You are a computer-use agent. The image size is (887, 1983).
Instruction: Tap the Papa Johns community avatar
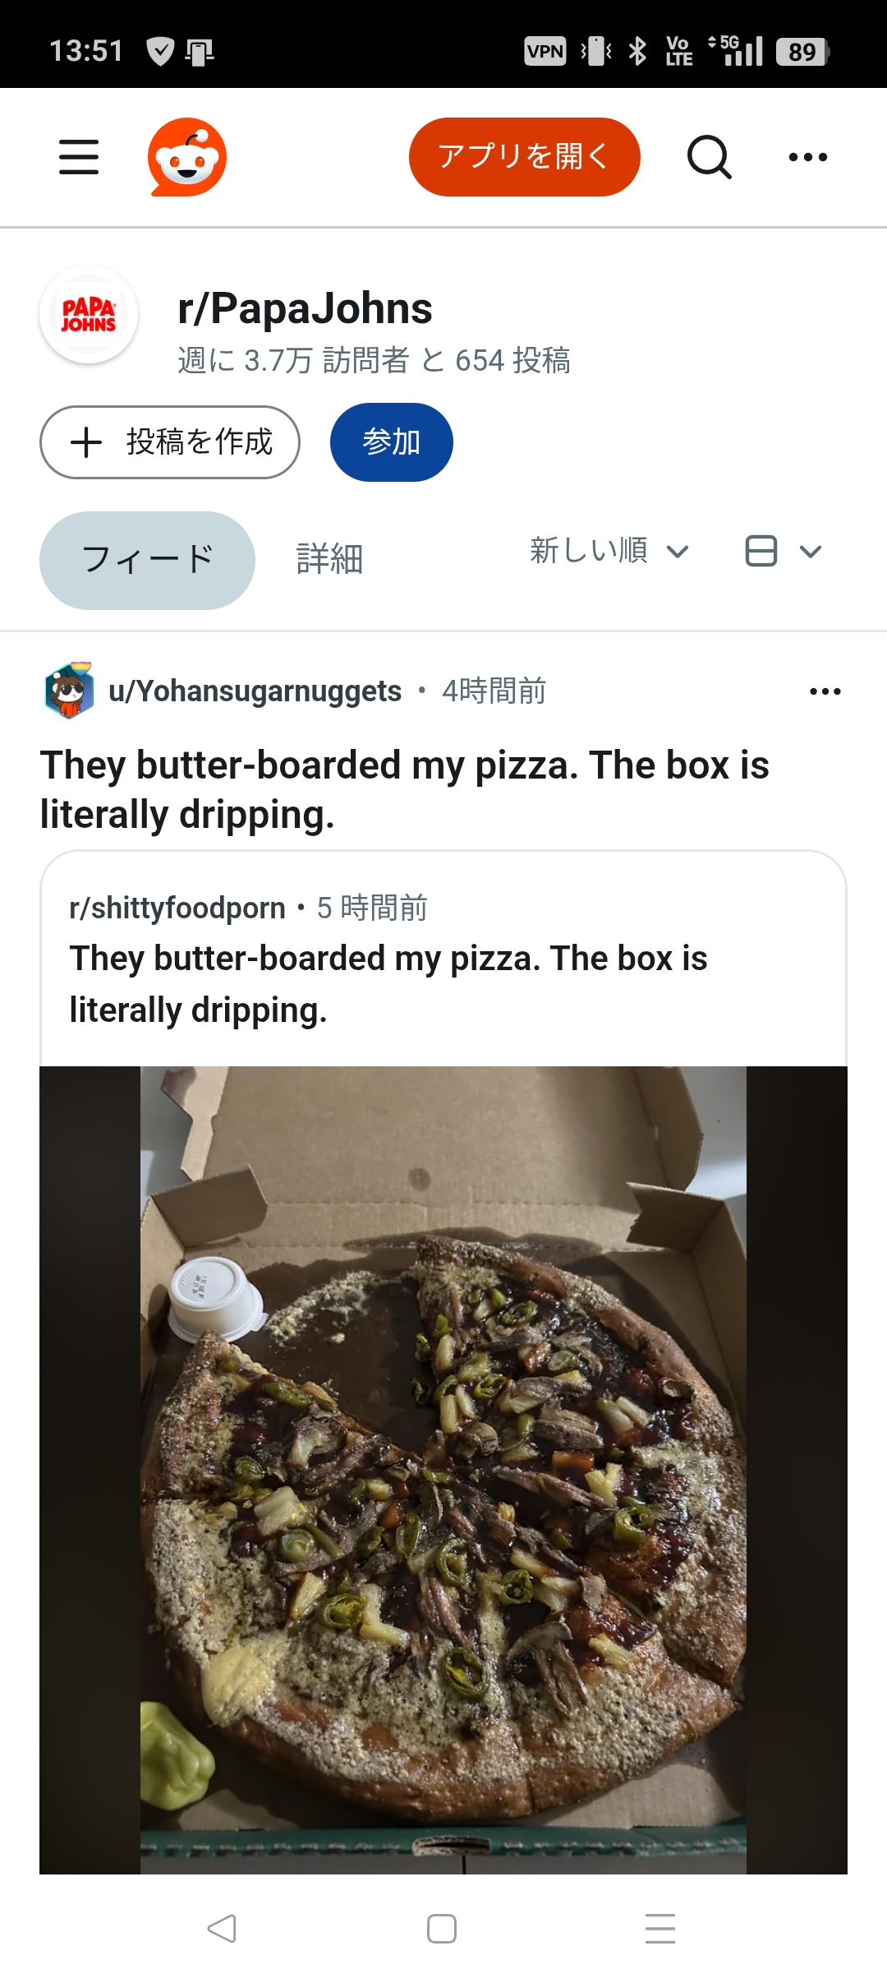[89, 314]
